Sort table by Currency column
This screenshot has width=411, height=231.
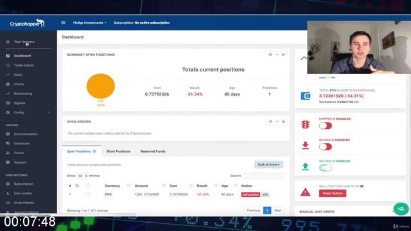[x=112, y=185]
